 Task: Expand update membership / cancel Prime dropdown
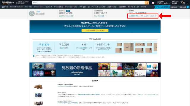[x=143, y=16]
